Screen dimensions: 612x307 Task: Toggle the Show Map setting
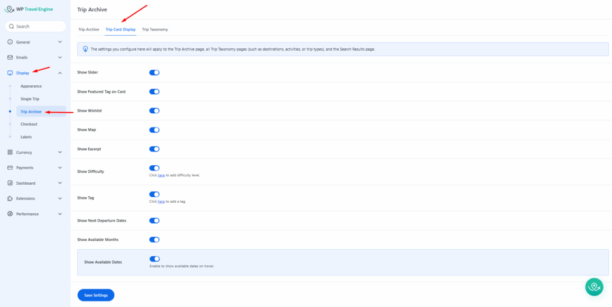154,130
